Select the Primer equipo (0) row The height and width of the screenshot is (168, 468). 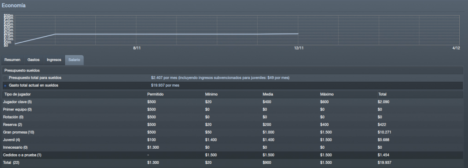[233, 109]
